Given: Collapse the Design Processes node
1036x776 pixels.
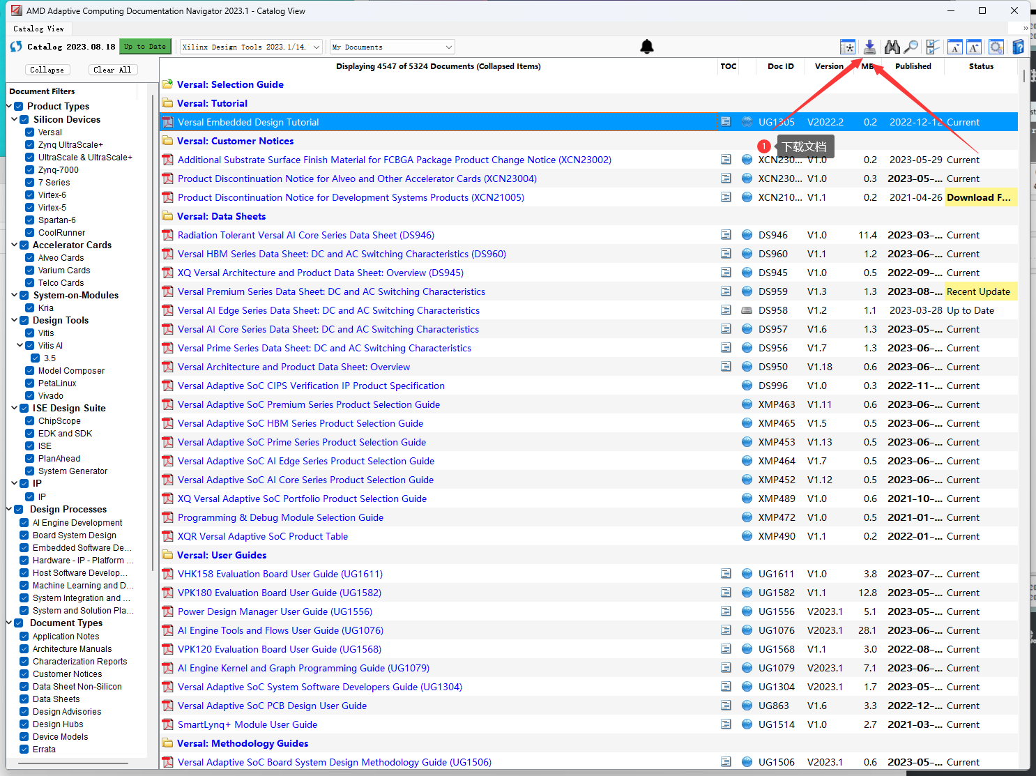Looking at the screenshot, I should pos(8,509).
